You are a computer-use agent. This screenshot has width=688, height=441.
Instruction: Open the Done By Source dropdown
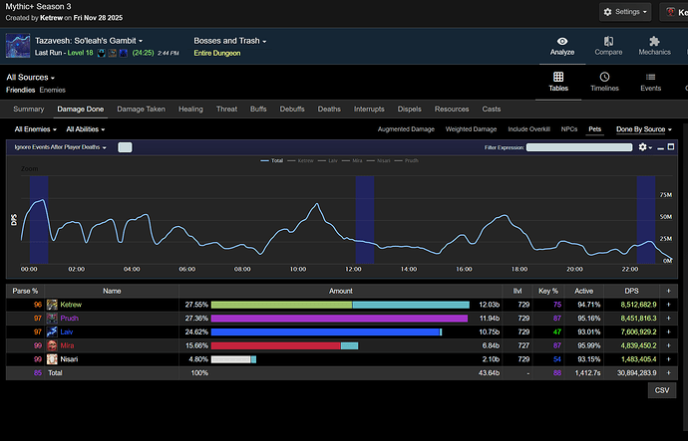(x=643, y=128)
